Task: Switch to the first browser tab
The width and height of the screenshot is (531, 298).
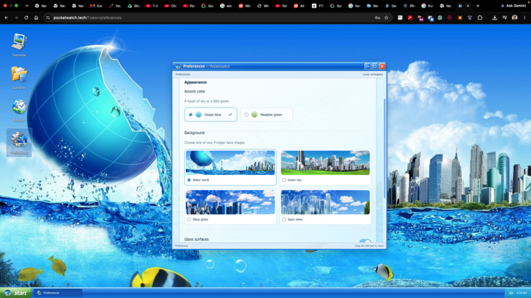Action: point(41,6)
